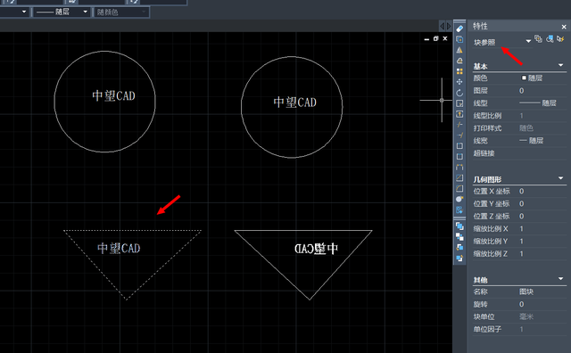The width and height of the screenshot is (571, 353).
Task: Open the leftmost toolbar dropdown arrow
Action: 24,12
